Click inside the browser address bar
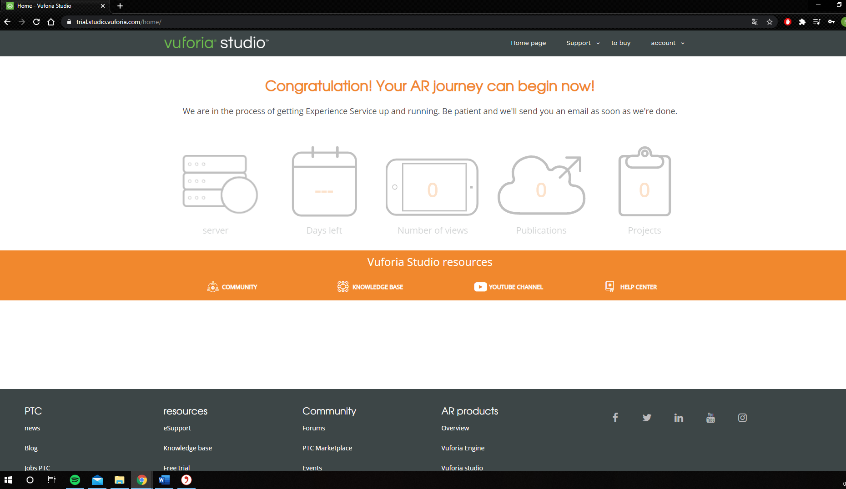Image resolution: width=846 pixels, height=489 pixels. point(182,21)
